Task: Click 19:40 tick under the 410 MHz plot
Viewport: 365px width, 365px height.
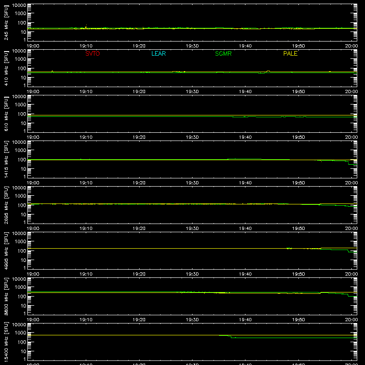Action: (245, 92)
